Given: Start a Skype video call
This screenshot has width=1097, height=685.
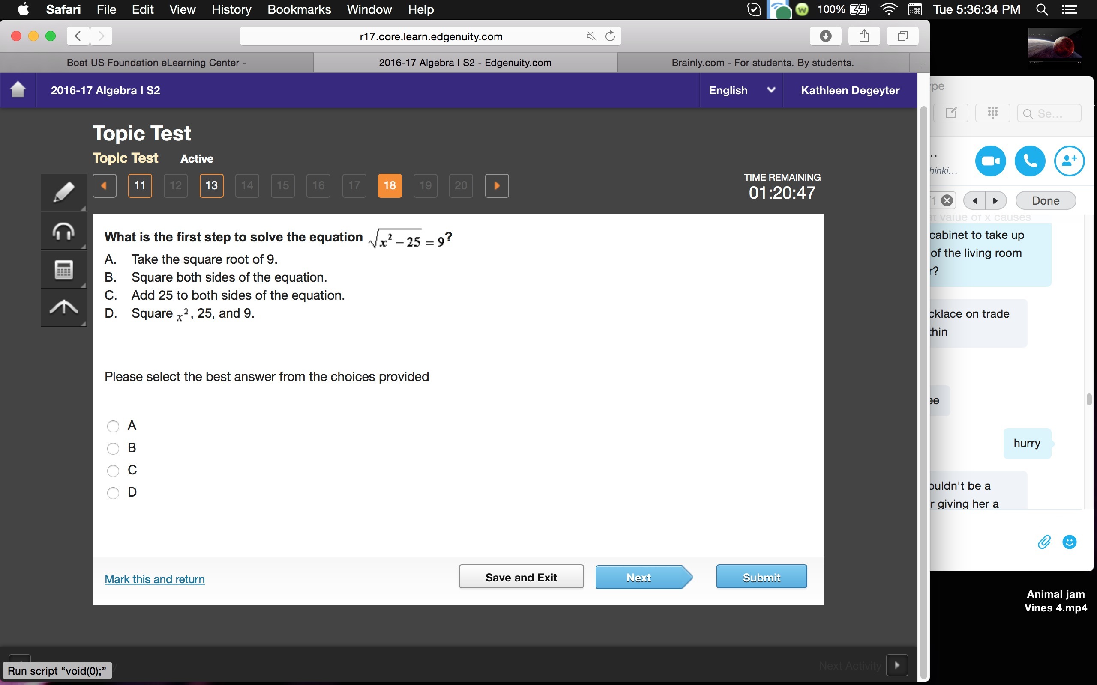Looking at the screenshot, I should (x=990, y=161).
